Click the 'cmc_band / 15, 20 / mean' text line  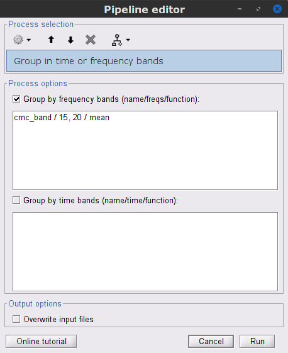(x=62, y=118)
